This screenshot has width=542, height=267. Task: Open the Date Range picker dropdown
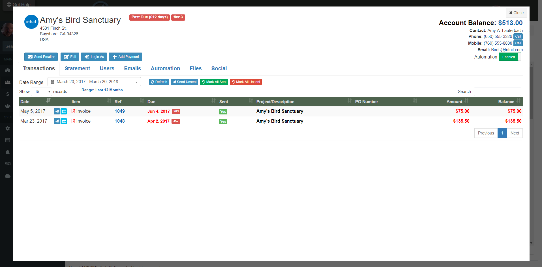click(x=94, y=82)
